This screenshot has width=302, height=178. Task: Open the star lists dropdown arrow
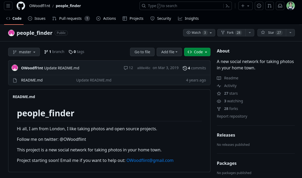point(290,33)
